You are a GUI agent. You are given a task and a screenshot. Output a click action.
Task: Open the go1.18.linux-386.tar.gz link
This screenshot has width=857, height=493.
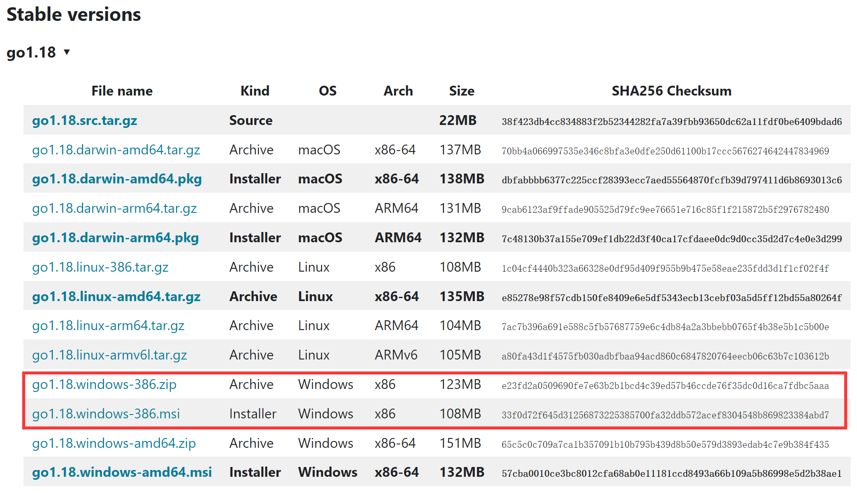100,267
